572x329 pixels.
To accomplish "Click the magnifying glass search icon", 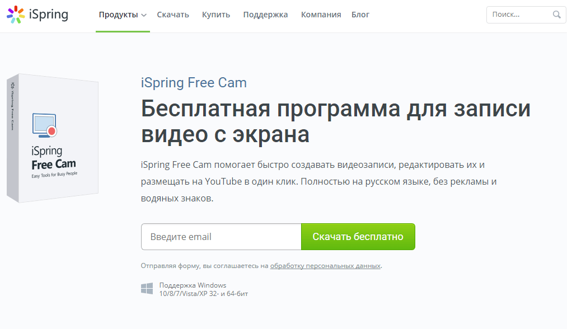I will tap(556, 15).
